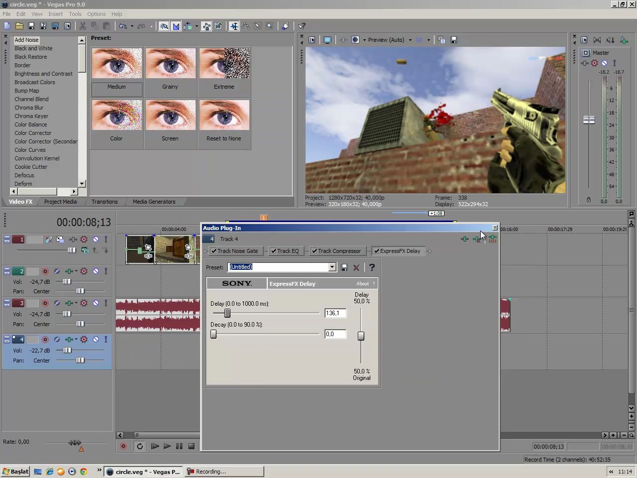Open the Insert menu
The height and width of the screenshot is (478, 637).
pyautogui.click(x=55, y=14)
